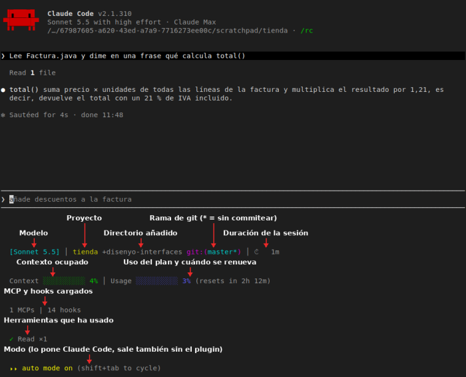The image size is (466, 377).
Task: Click the 'Read ×1' tools used entry
Action: [32, 339]
